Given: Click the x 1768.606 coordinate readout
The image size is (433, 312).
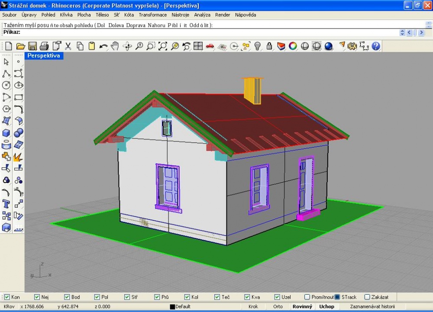Looking at the screenshot, I should [32, 306].
